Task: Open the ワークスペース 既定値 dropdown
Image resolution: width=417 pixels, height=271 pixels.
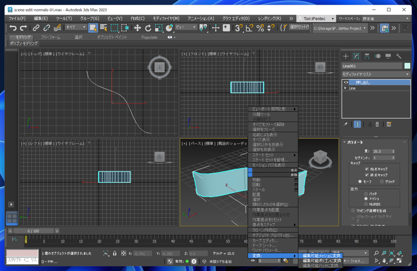Action: [x=386, y=19]
